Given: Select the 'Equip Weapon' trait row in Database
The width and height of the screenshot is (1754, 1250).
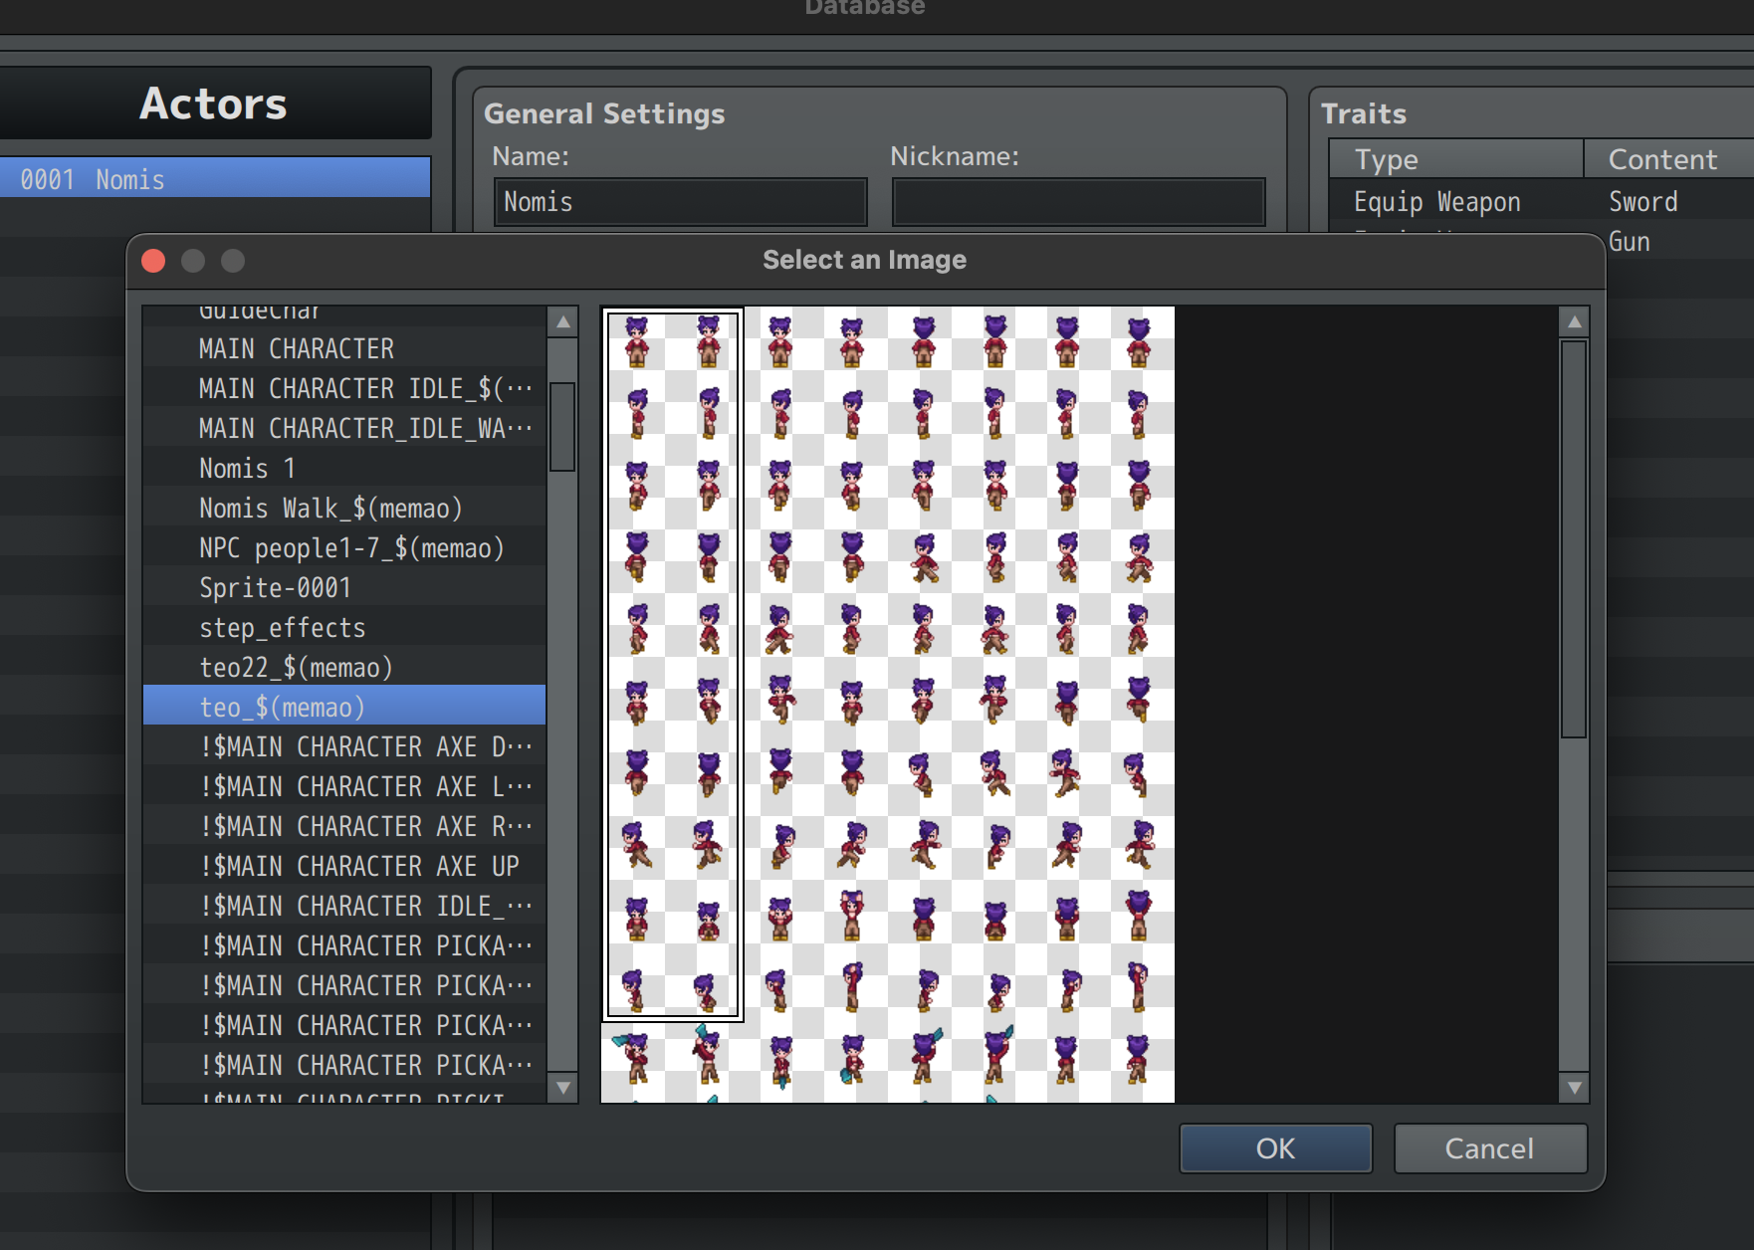Looking at the screenshot, I should tap(1542, 202).
